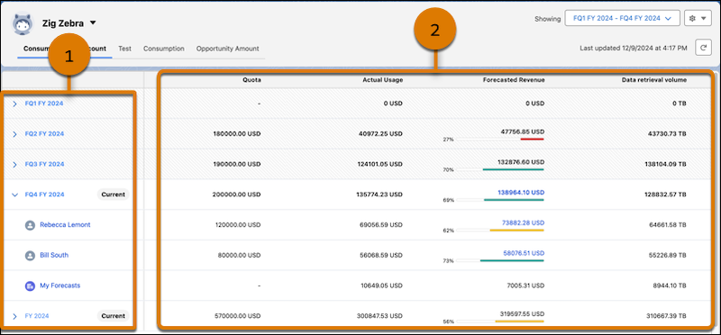The height and width of the screenshot is (335, 721).
Task: Click the Current badge on FY 2024
Action: click(x=114, y=316)
